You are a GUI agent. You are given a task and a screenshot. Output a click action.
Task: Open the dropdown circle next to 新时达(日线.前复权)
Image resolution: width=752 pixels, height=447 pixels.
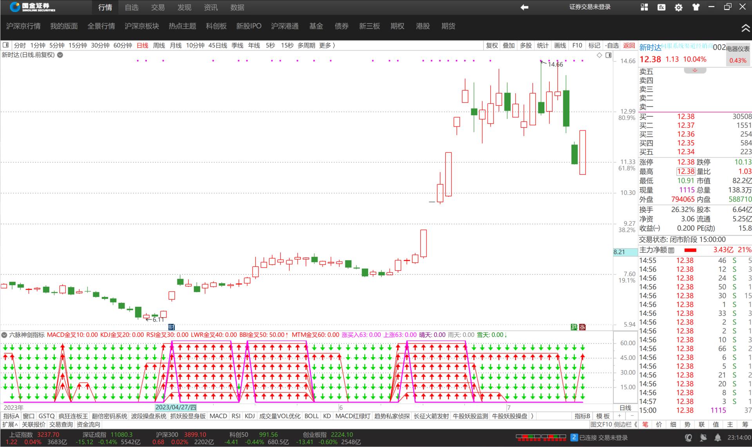[x=60, y=55]
